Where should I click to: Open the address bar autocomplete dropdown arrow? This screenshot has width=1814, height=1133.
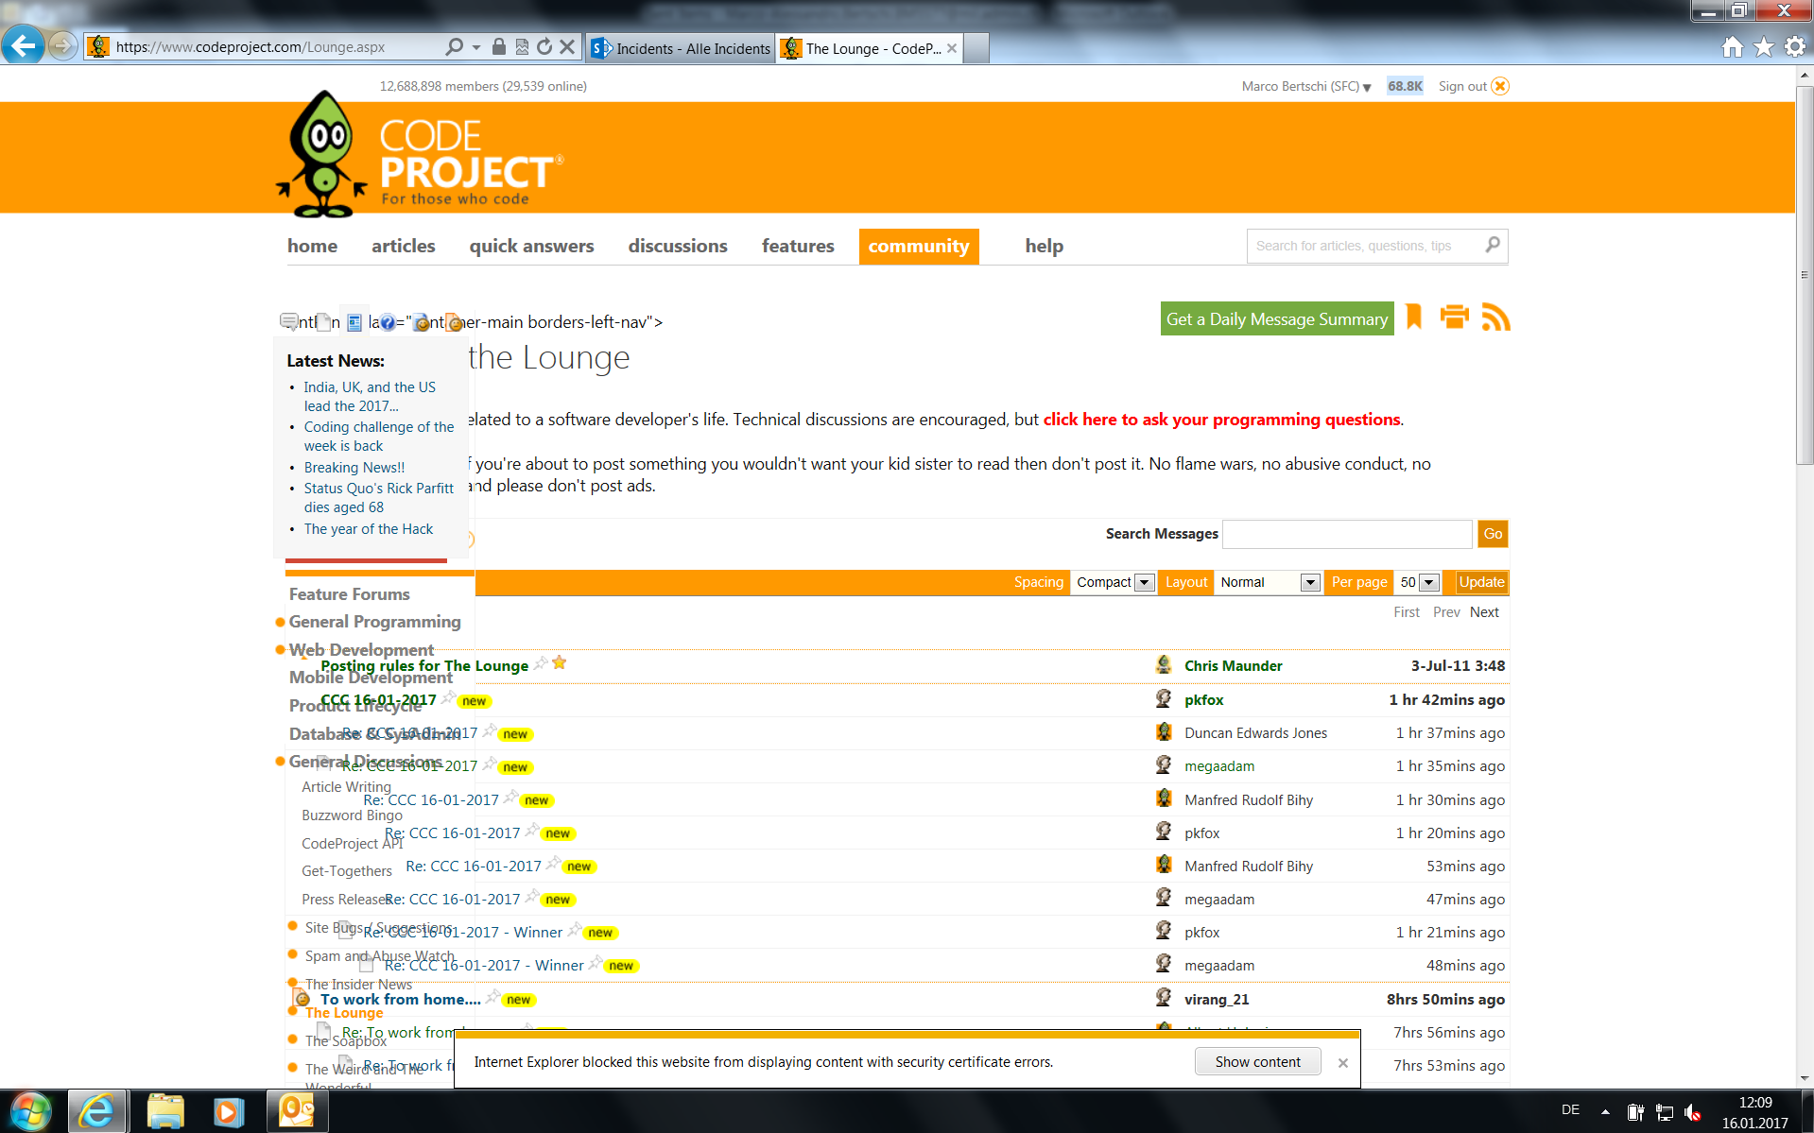476,46
